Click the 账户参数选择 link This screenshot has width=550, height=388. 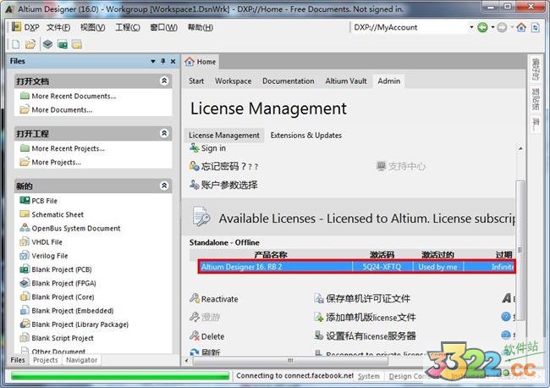pos(223,185)
